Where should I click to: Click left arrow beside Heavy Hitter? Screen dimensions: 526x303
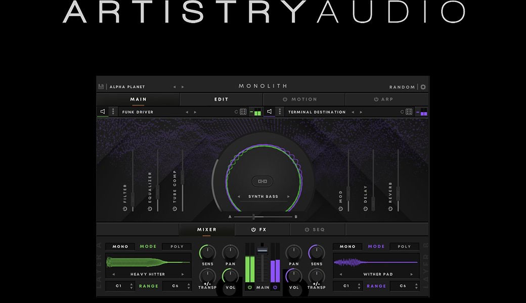(x=113, y=274)
